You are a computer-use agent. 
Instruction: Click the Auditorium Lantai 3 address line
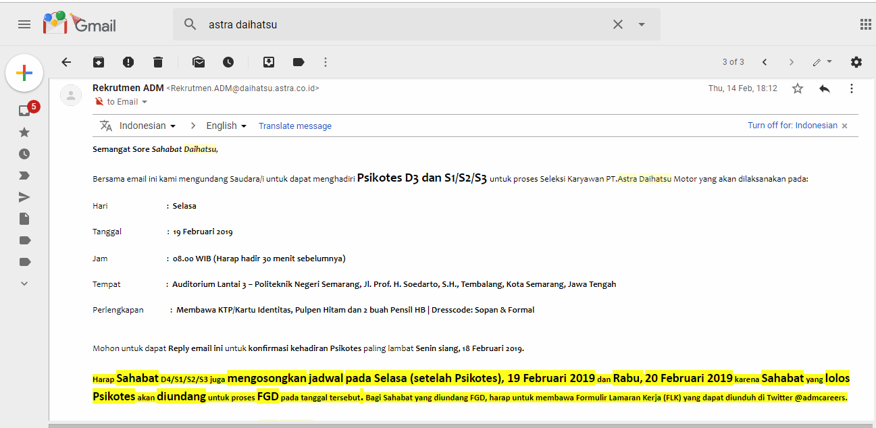pyautogui.click(x=394, y=284)
